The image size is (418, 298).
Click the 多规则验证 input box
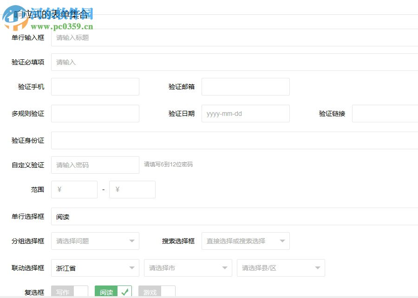(x=95, y=114)
